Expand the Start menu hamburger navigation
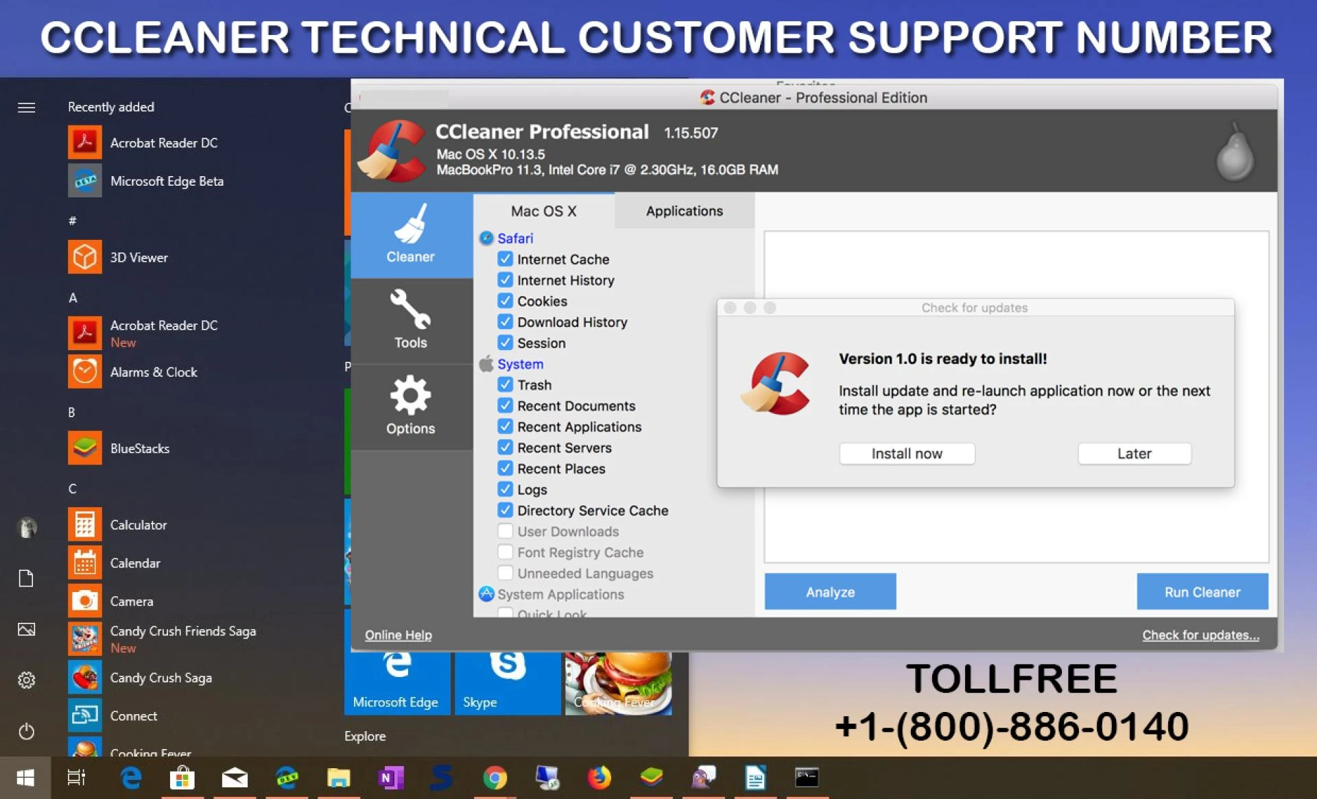Viewport: 1317px width, 799px height. coord(26,108)
